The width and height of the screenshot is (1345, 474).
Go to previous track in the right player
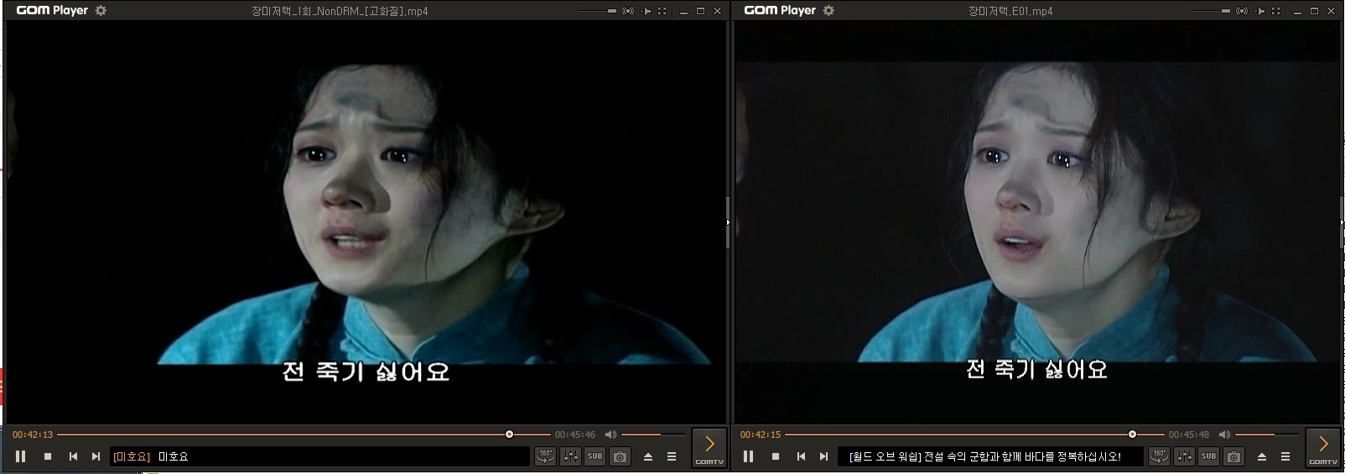pyautogui.click(x=801, y=456)
